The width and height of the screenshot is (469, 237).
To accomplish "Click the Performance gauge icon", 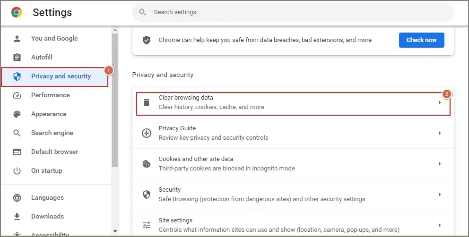I will [17, 95].
